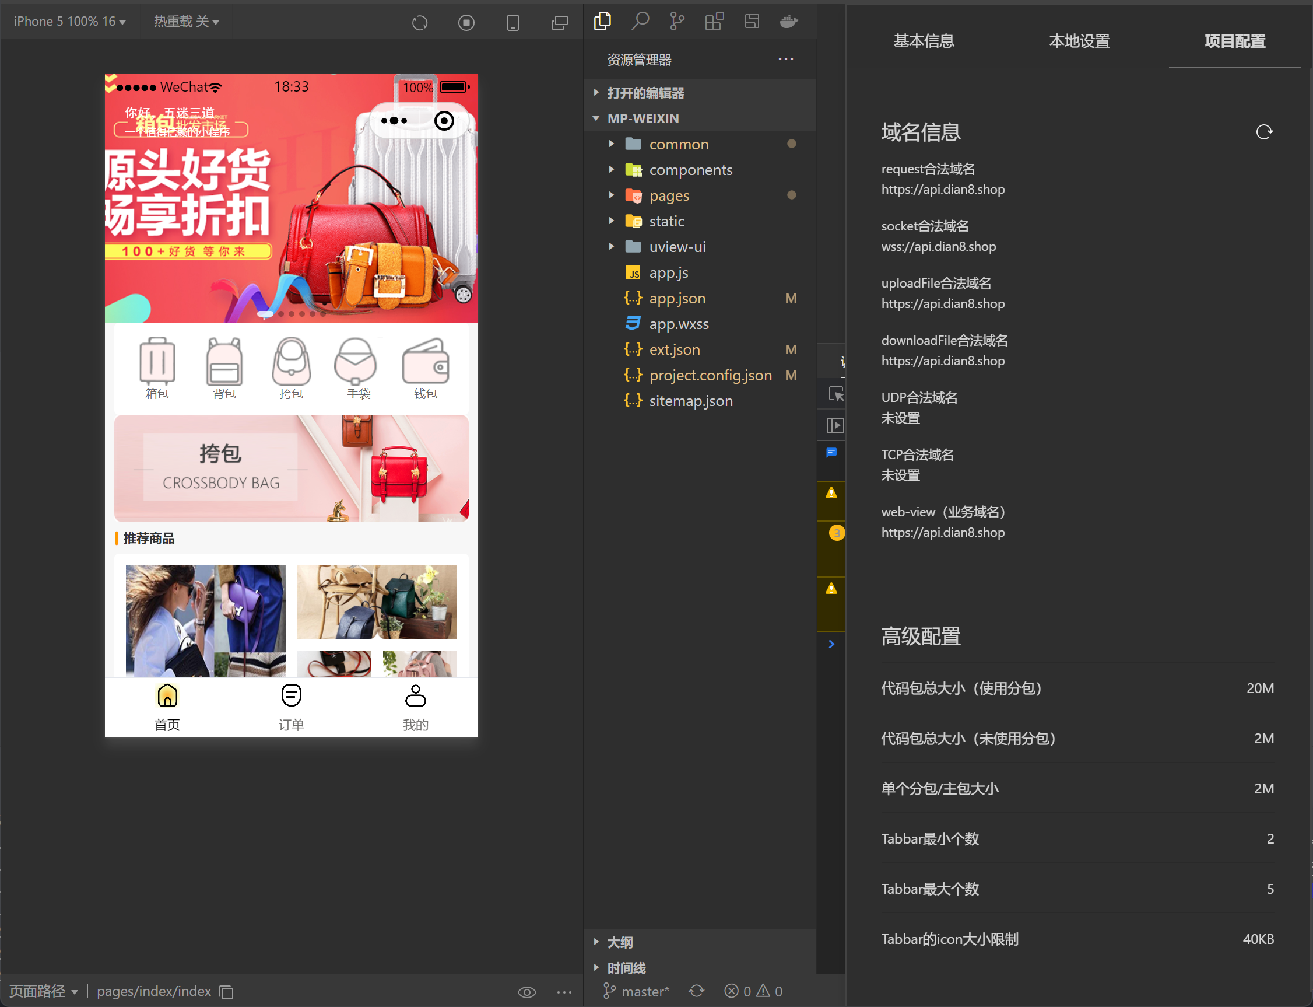Switch to the 基本信息 tab
This screenshot has width=1313, height=1007.
[x=924, y=41]
